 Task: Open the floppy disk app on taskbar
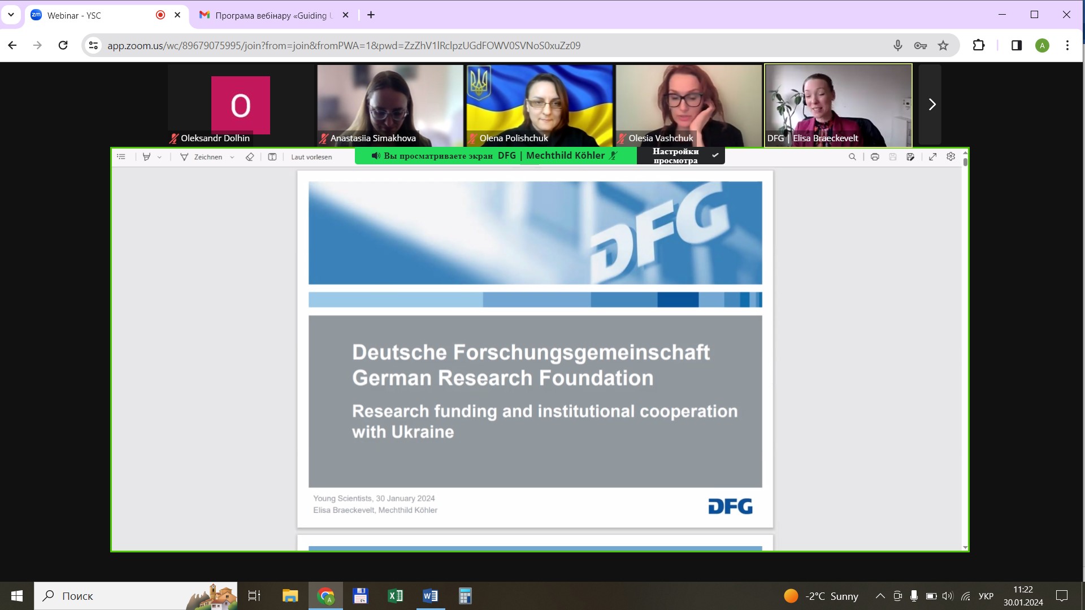pos(361,596)
